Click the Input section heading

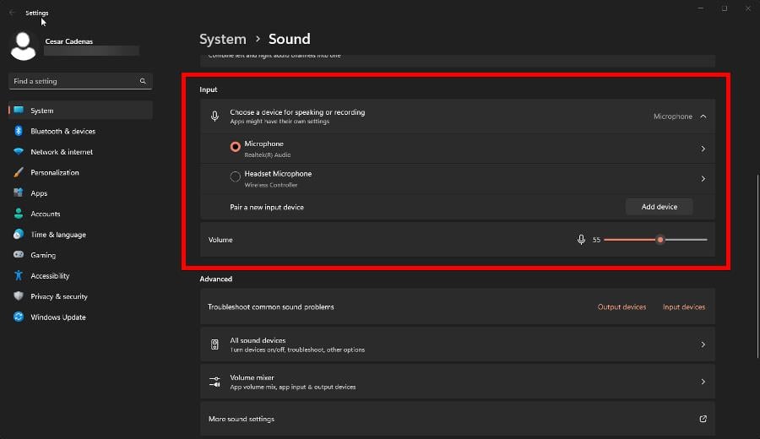click(209, 89)
